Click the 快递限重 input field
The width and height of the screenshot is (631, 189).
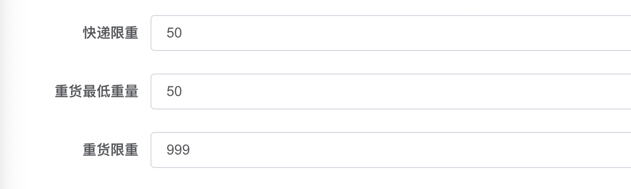(x=391, y=33)
